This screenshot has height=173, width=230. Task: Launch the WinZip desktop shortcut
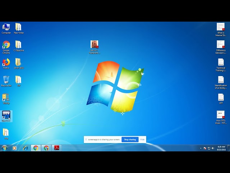point(6,99)
